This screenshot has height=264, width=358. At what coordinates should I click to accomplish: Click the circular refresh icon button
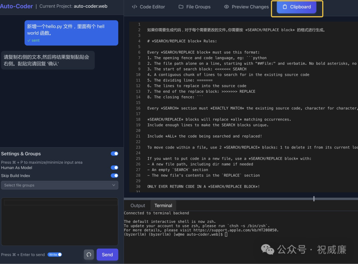coord(89,255)
